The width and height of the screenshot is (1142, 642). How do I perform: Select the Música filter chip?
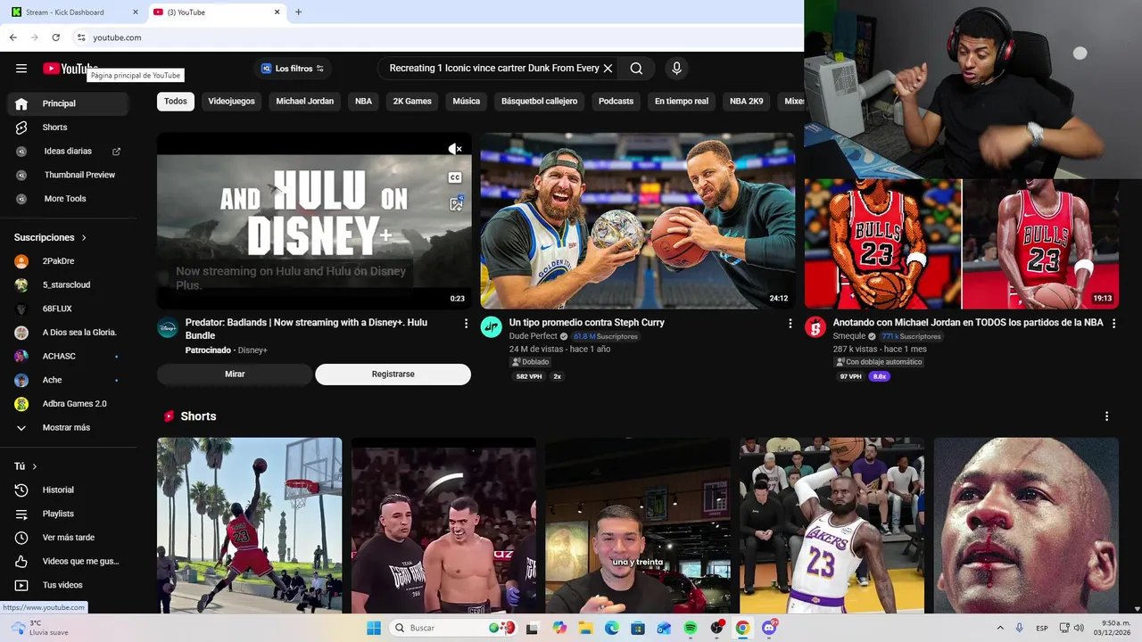(466, 102)
